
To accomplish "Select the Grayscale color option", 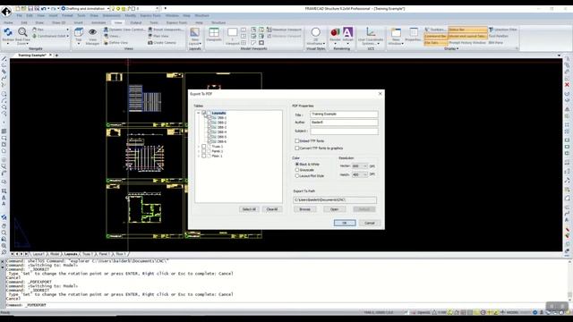I will point(296,170).
